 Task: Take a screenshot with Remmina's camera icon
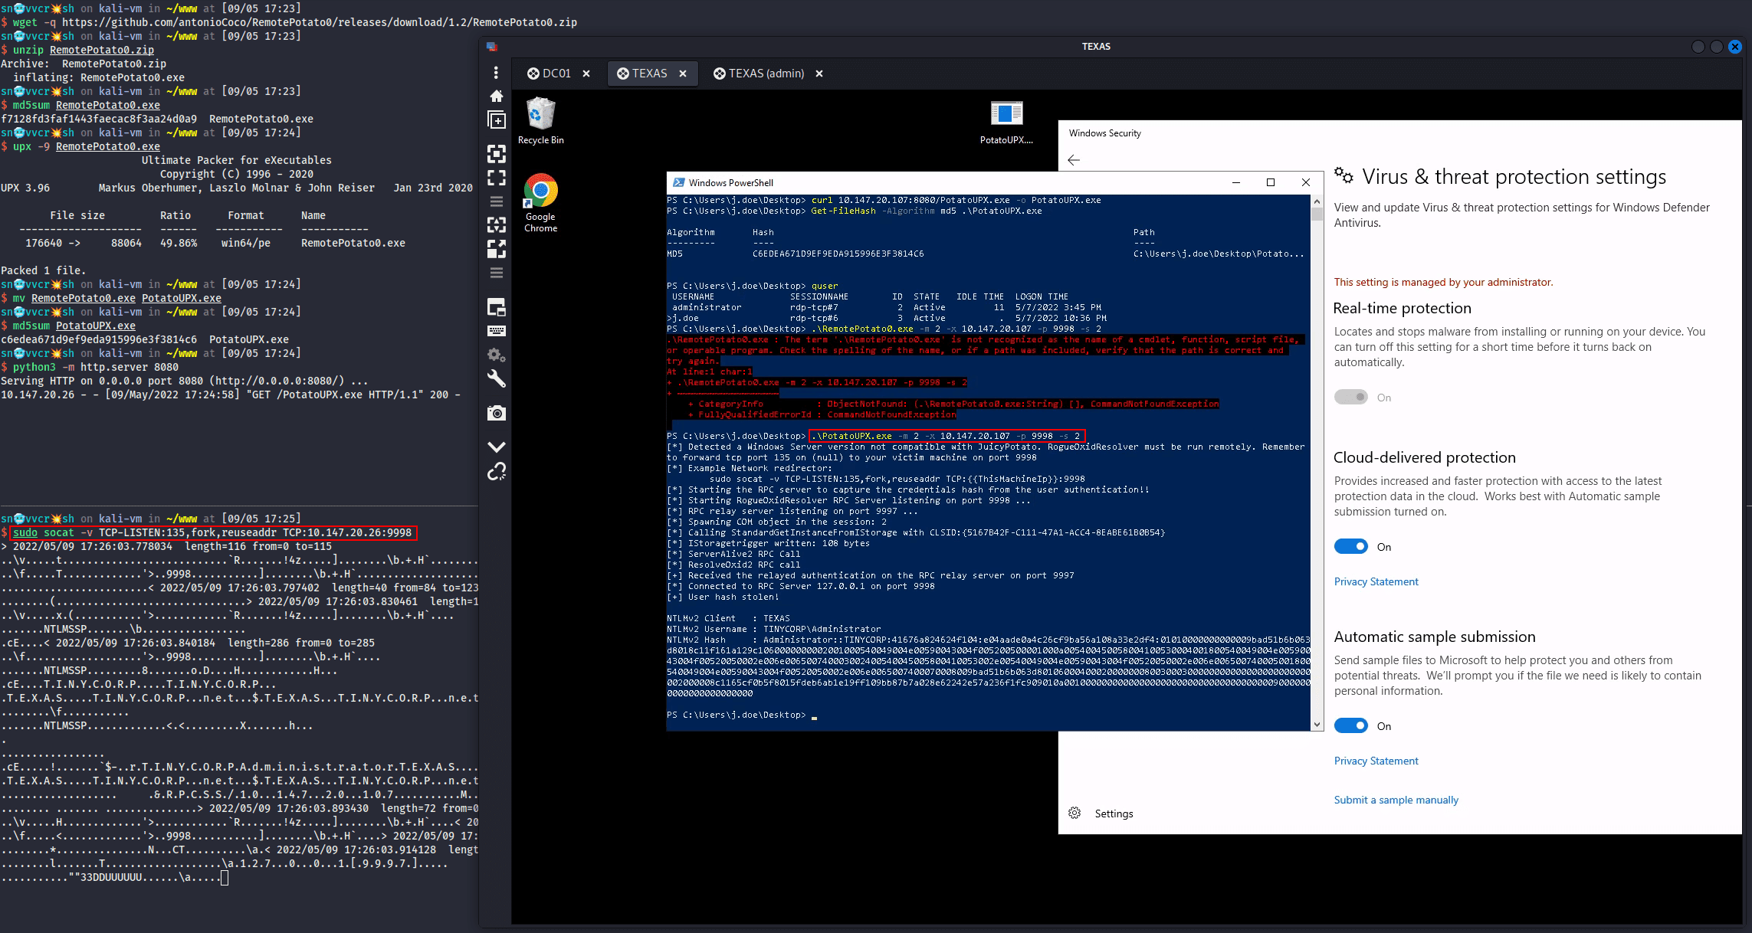click(497, 413)
